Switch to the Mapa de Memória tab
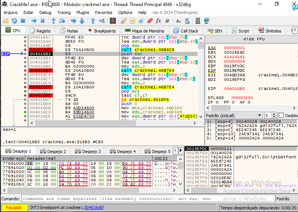Viewport: 298px width, 212px height. click(144, 31)
